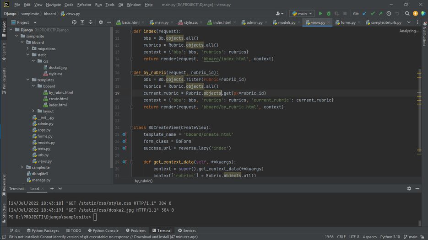The width and height of the screenshot is (428, 240).
Task: Collapse all in Project panel
Action: click(x=91, y=22)
